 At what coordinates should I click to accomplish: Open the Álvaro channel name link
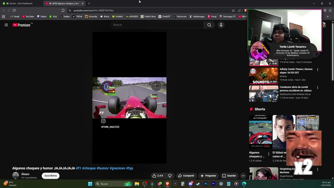point(25,174)
